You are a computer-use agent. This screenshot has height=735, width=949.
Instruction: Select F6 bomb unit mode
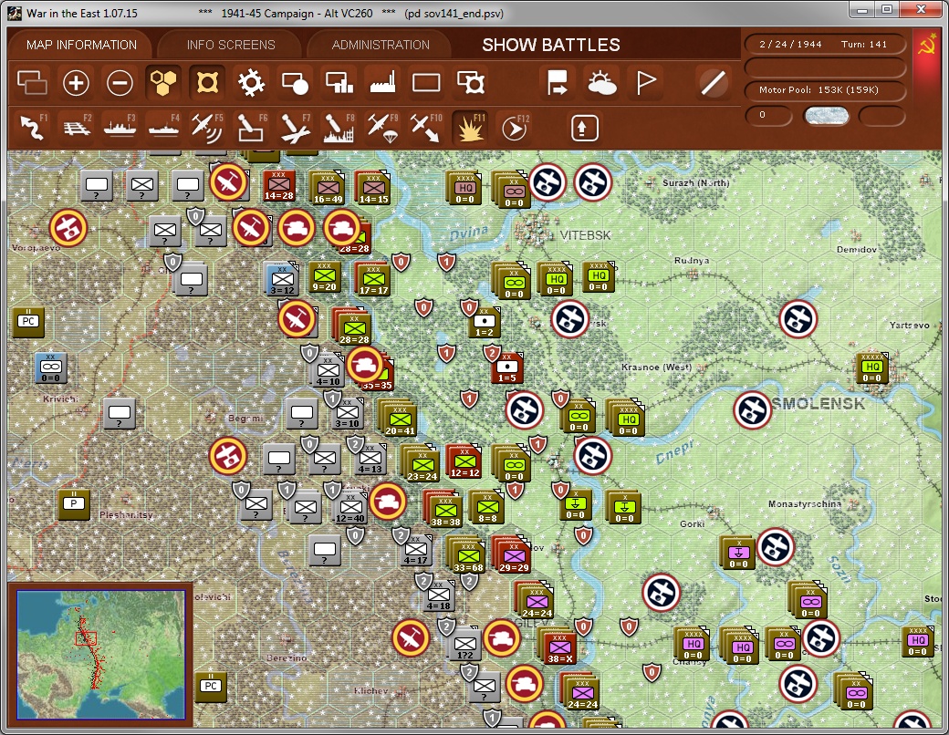pos(251,127)
